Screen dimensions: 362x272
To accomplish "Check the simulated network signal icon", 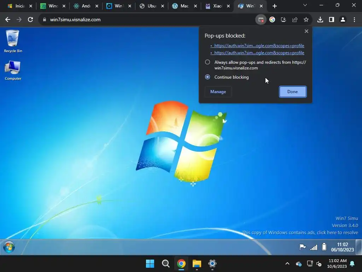I will [x=314, y=248].
